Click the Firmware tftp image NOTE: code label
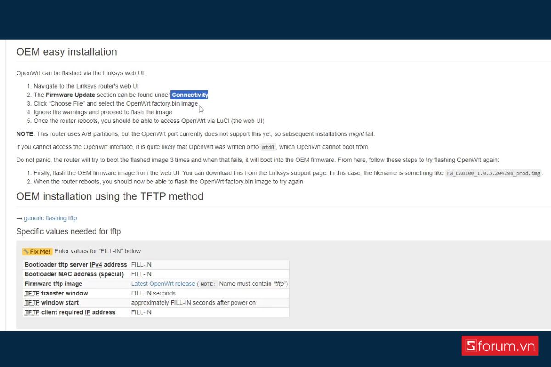The height and width of the screenshot is (367, 551). click(x=208, y=284)
